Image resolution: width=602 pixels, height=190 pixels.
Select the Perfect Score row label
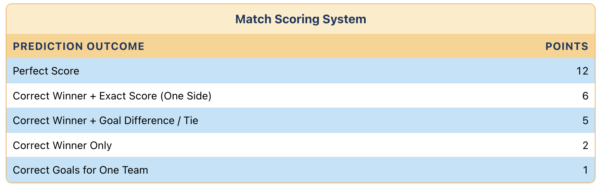click(46, 71)
